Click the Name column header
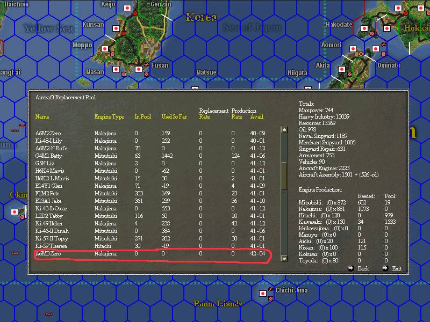 (42, 116)
